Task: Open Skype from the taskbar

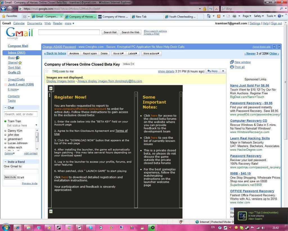Action: coord(91,228)
